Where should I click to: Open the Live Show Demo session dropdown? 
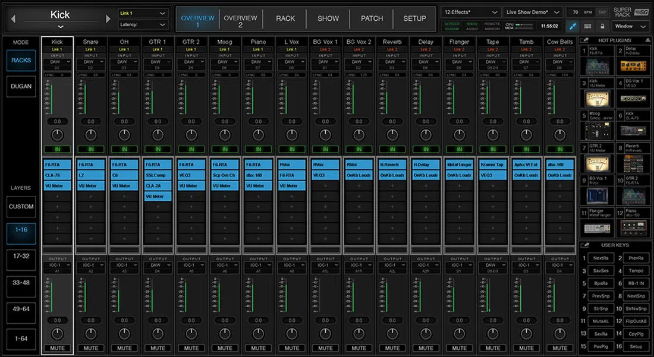click(x=532, y=11)
